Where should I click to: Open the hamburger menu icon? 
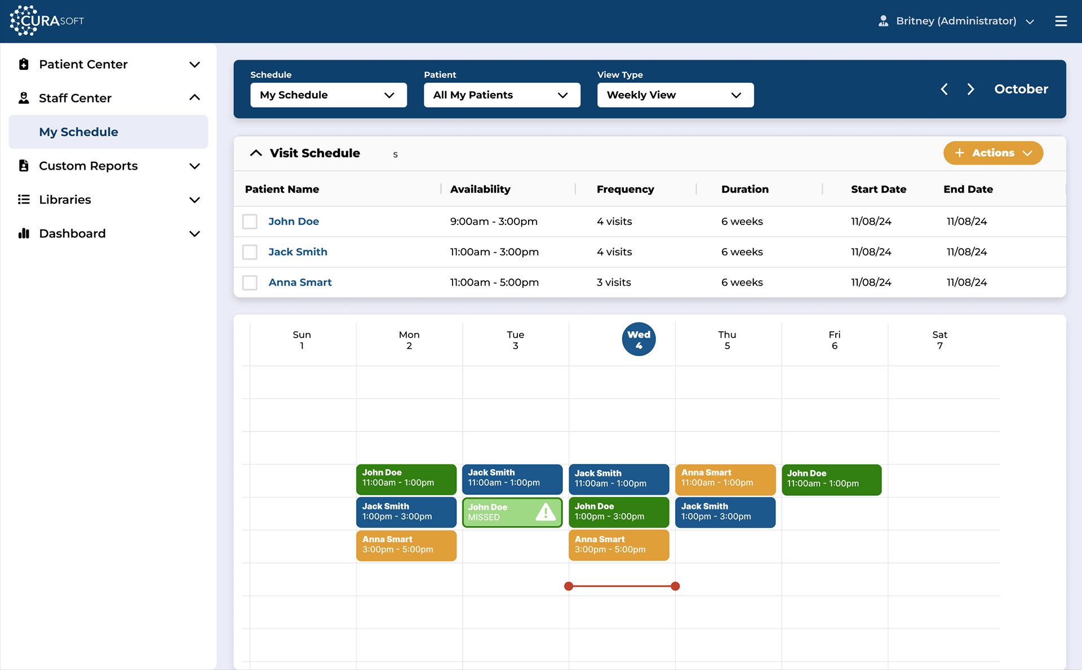click(1061, 21)
